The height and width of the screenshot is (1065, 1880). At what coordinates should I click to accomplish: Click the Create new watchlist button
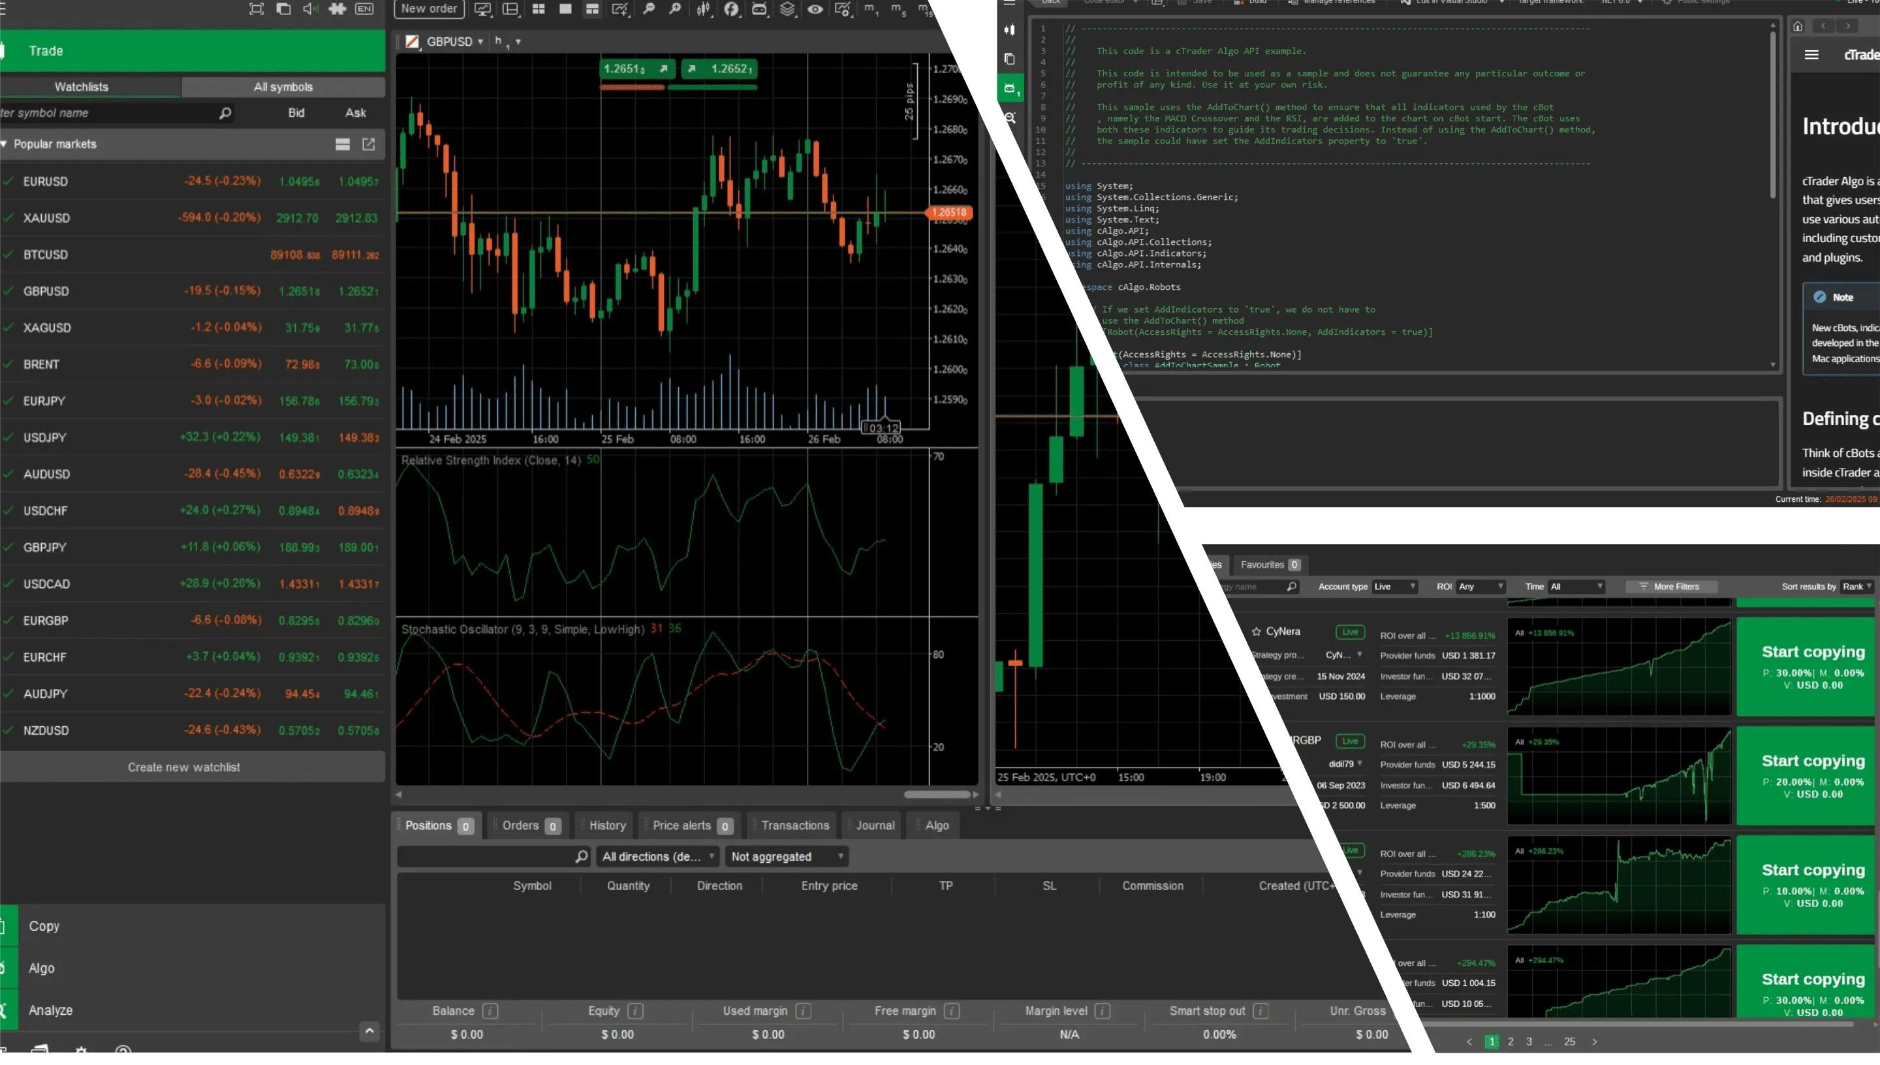tap(192, 767)
